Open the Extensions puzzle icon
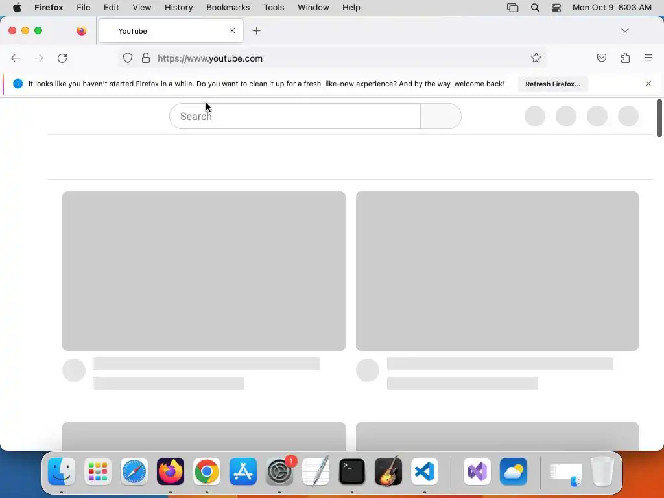The image size is (664, 498). 625,58
